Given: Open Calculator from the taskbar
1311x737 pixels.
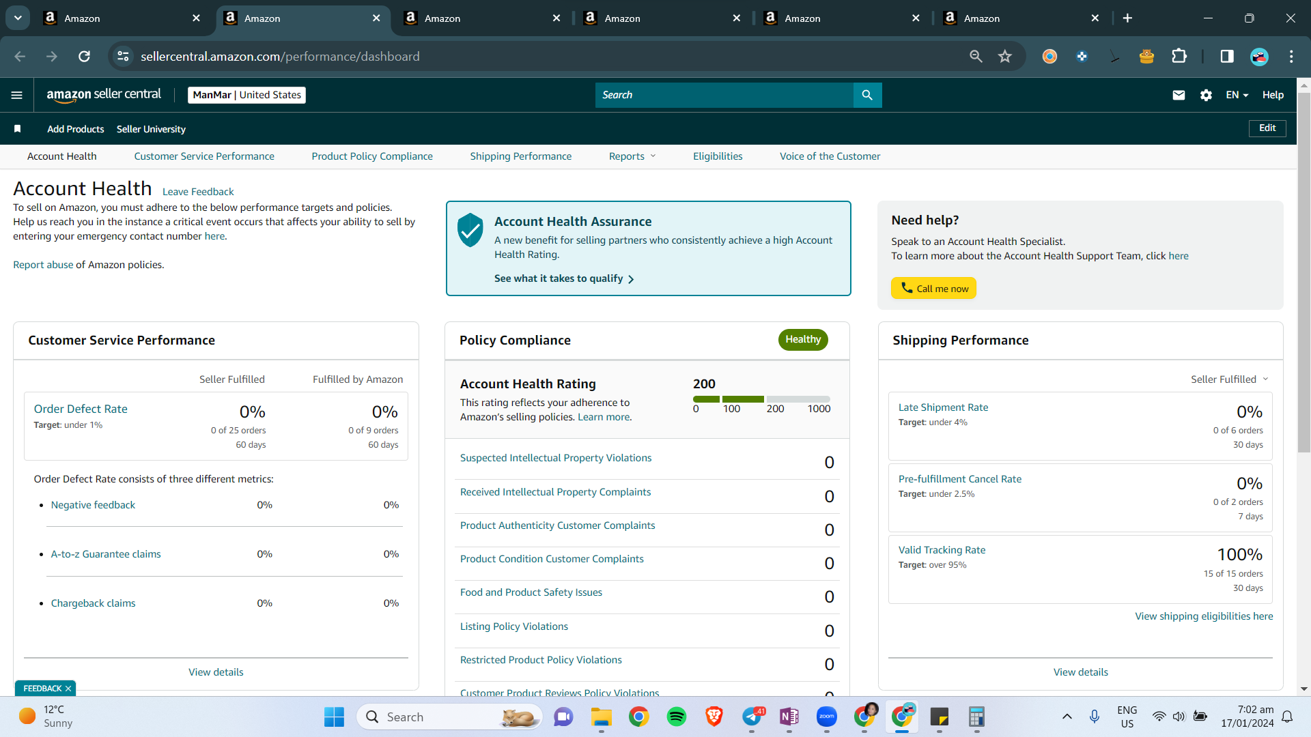Looking at the screenshot, I should [976, 717].
